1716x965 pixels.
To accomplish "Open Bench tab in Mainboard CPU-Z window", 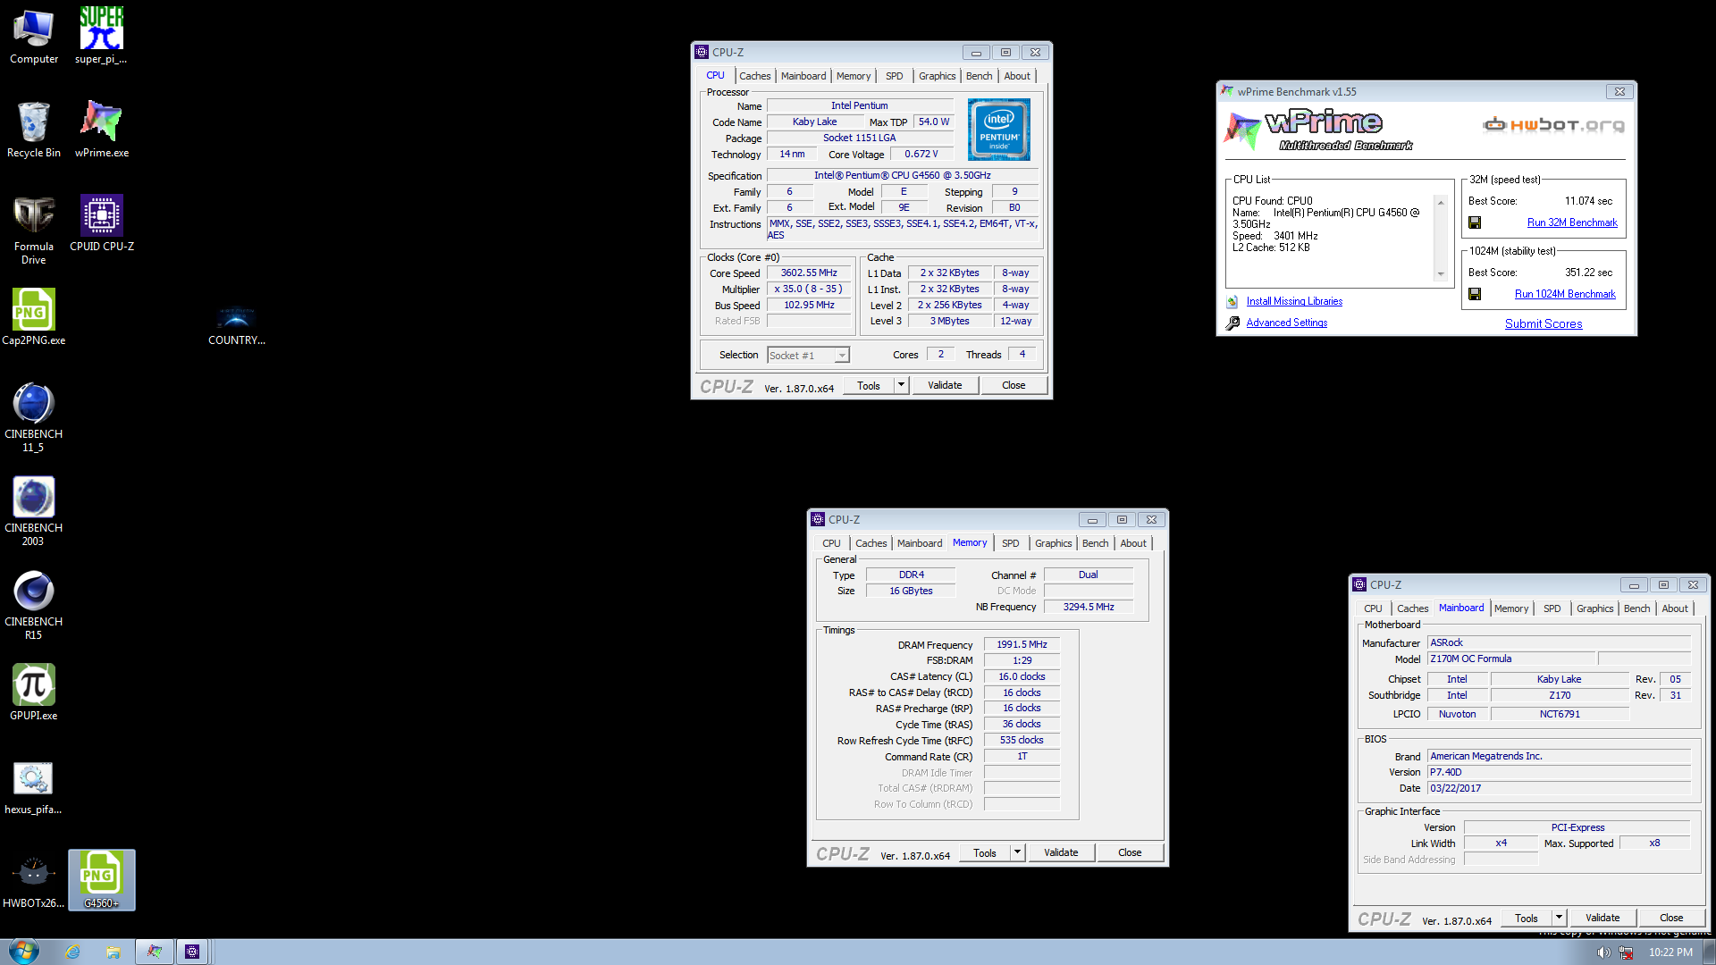I will pyautogui.click(x=1636, y=608).
